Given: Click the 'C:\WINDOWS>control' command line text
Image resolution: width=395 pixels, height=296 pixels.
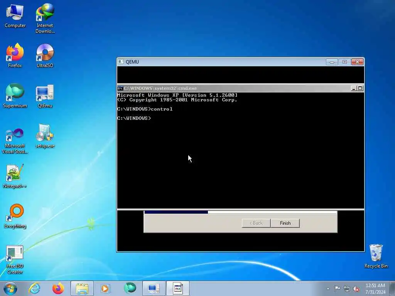Looking at the screenshot, I should (145, 109).
